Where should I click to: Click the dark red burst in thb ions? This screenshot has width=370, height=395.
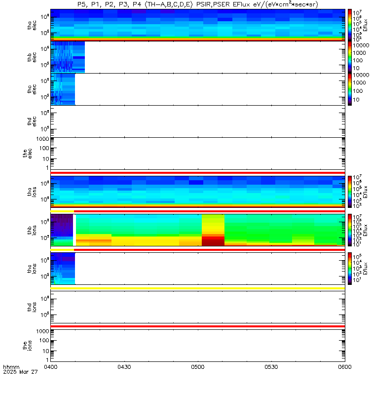(213, 241)
